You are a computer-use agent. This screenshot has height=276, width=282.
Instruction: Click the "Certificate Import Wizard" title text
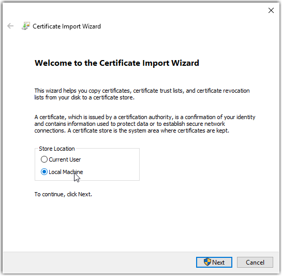pos(67,26)
